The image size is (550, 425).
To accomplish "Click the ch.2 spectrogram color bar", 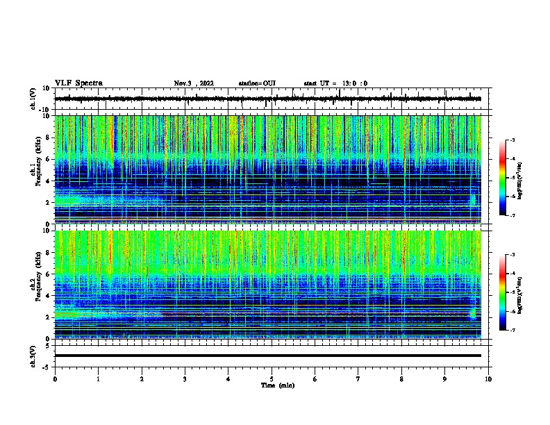I will [502, 292].
